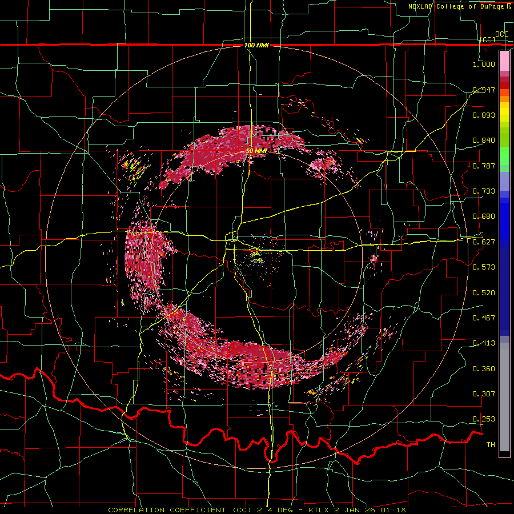Screen dimensions: 514x514
Task: Click the 1.000 value on the color scale
Action: coord(484,64)
